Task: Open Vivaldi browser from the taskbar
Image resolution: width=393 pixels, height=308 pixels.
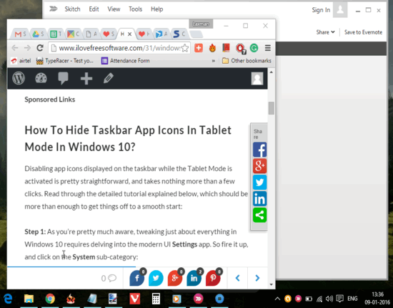Action: tap(135, 299)
